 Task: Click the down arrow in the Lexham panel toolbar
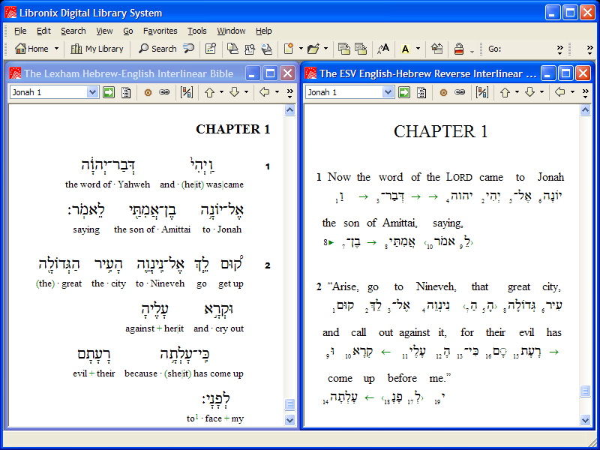click(x=234, y=92)
